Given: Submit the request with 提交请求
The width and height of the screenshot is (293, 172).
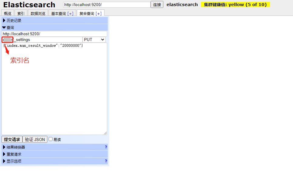Looking at the screenshot, I should coord(12,139).
